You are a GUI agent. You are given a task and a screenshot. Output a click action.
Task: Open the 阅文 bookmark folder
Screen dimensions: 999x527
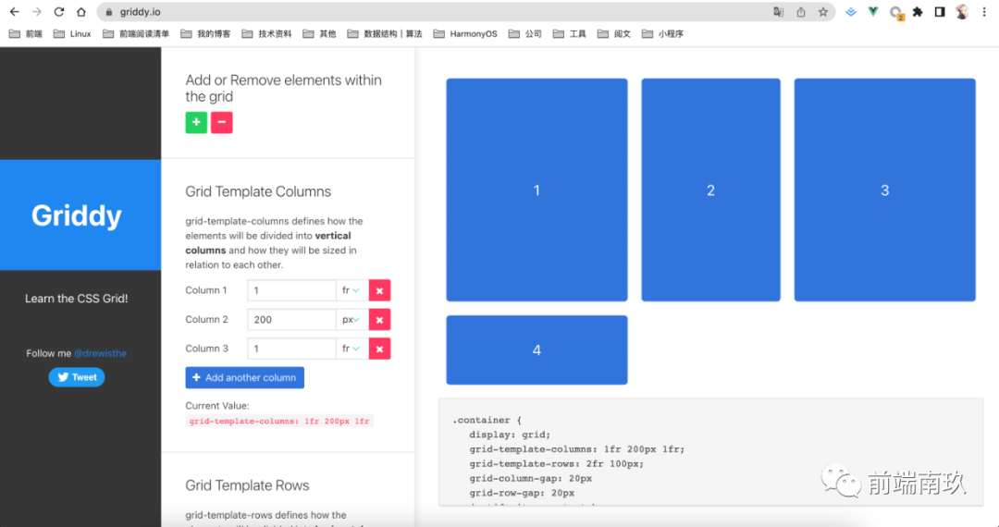[x=615, y=33]
